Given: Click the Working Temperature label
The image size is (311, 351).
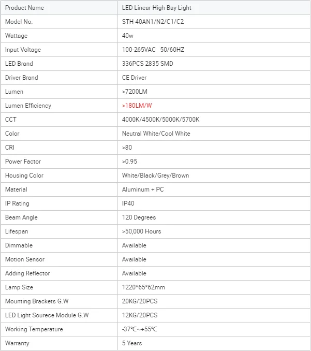Looking at the screenshot, I should point(34,329).
